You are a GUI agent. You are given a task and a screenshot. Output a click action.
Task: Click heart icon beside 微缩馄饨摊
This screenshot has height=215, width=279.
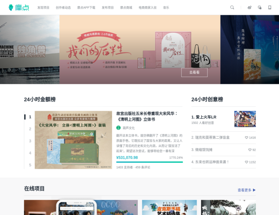(x=250, y=150)
